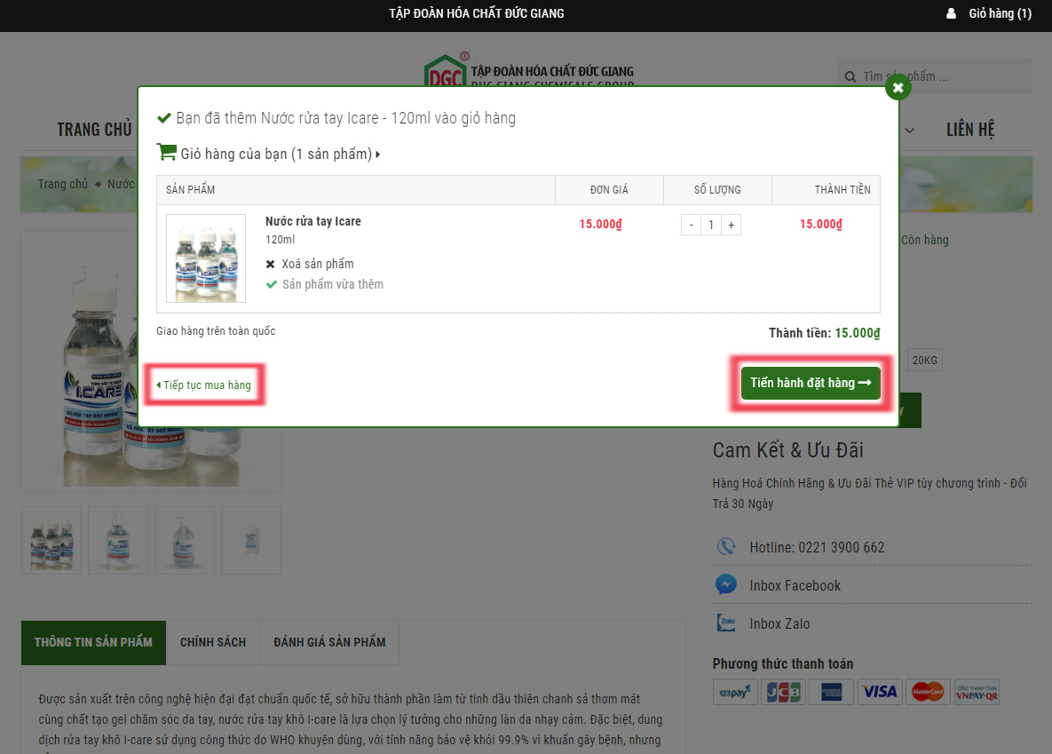
Task: Click the X icon next to Xoá sản phẩm
Action: 271,264
